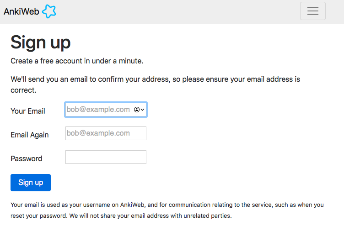Submit the form with the blue Sign up button
The width and height of the screenshot is (344, 226).
(x=31, y=183)
